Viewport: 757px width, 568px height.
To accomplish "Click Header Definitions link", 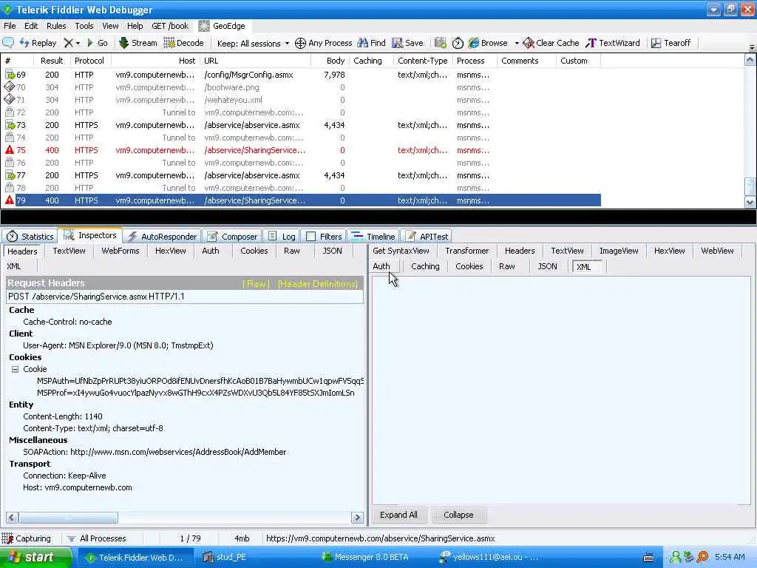I will 318,284.
